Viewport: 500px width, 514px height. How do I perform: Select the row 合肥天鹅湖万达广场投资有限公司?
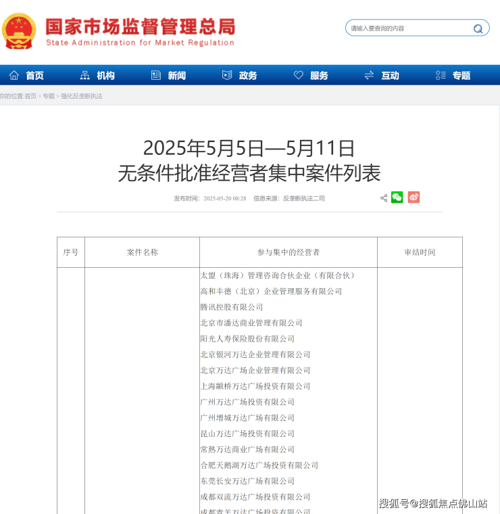(259, 465)
